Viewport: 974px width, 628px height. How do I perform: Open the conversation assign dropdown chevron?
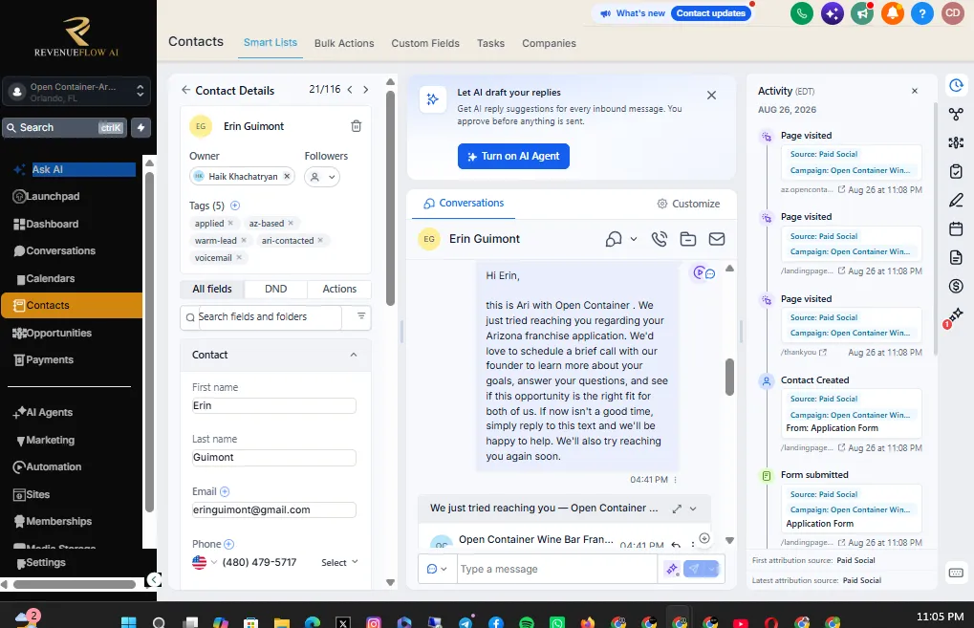634,239
